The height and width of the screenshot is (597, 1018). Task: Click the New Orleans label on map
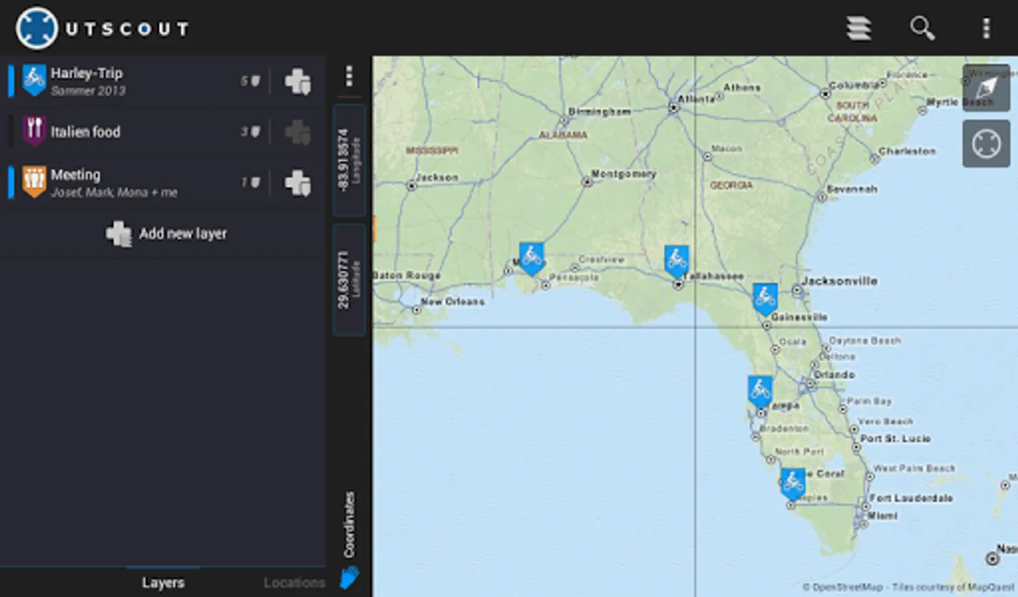(x=453, y=301)
